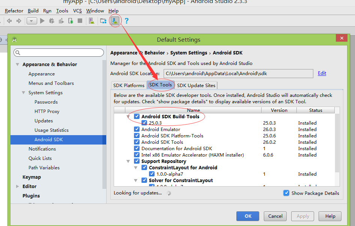Open the Tools menu
The image size is (355, 226).
pyautogui.click(x=62, y=11)
